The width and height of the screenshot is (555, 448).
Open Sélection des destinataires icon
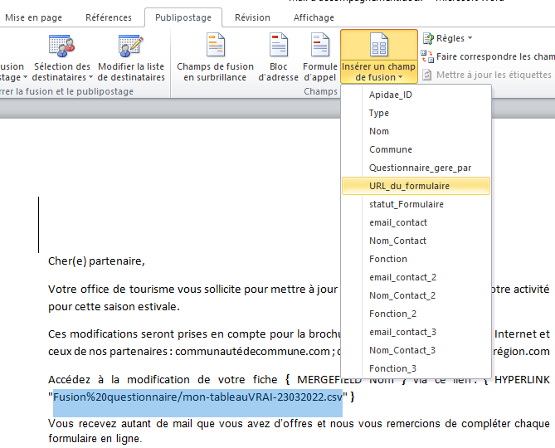pos(61,46)
